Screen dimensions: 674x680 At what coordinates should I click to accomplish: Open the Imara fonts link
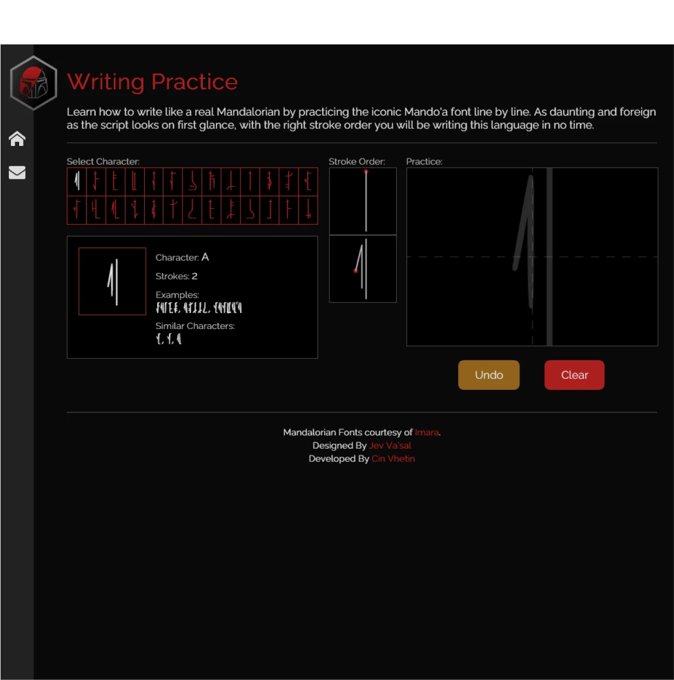pyautogui.click(x=427, y=432)
